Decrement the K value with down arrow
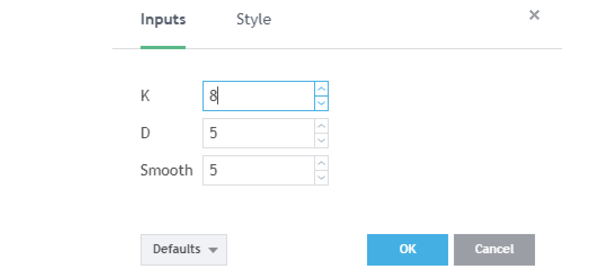 tap(322, 103)
